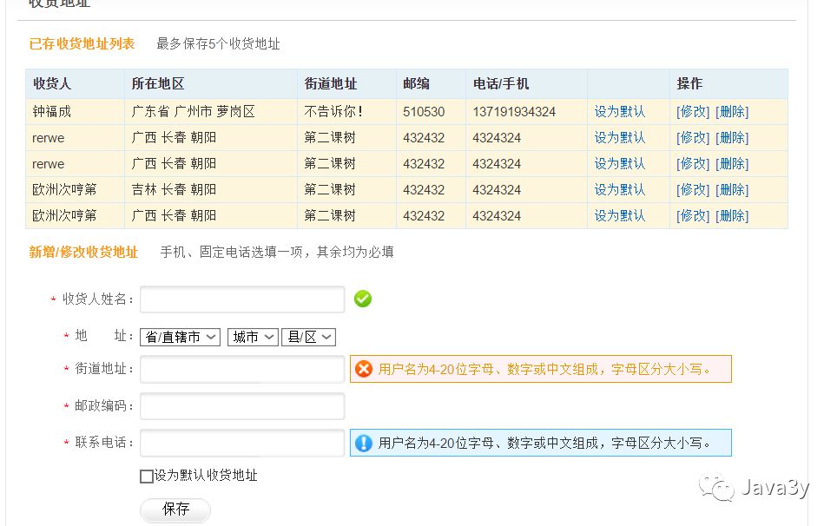Click the 保存 save button
The image size is (837, 526).
click(175, 510)
